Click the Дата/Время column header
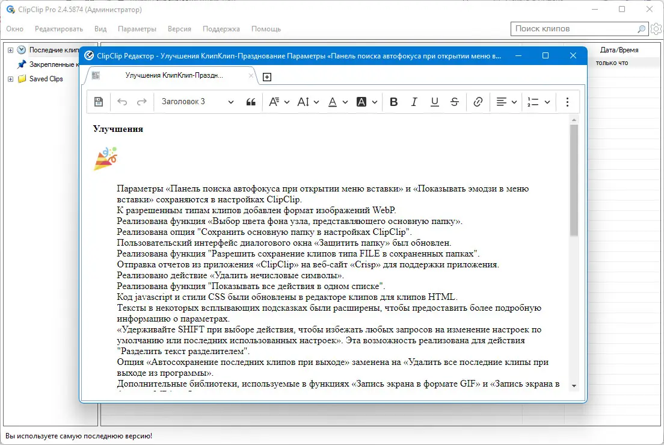Screen dimensions: 664x445 point(619,50)
